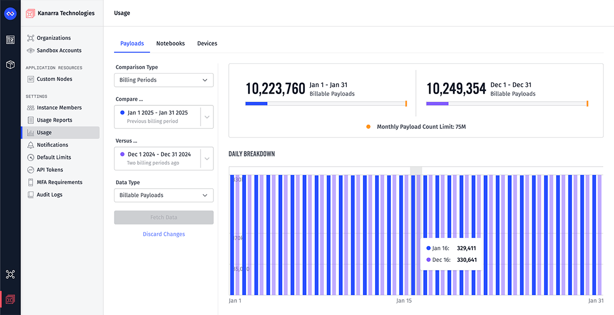The width and height of the screenshot is (614, 315).
Task: Click the 330,641 tooltip value
Action: [467, 260]
